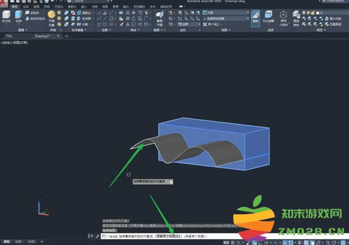Open the visual style (灰度) dropdown

[226, 13]
